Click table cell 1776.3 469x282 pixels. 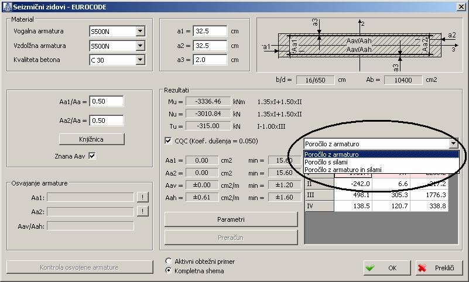429,195
